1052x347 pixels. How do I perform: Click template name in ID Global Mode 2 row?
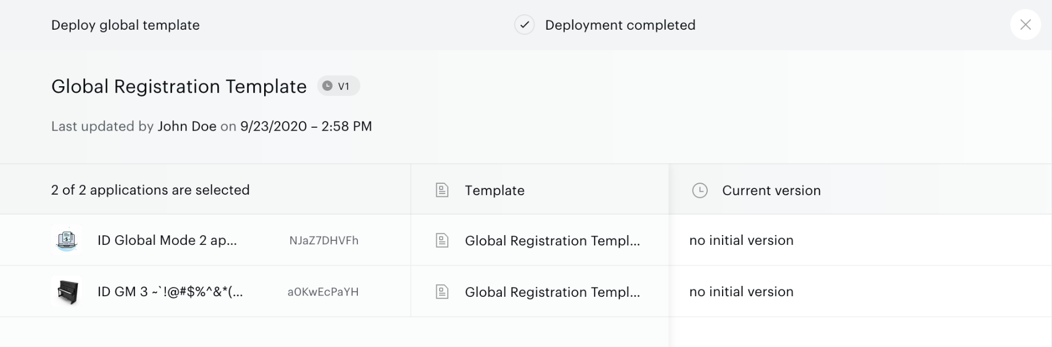pyautogui.click(x=552, y=240)
